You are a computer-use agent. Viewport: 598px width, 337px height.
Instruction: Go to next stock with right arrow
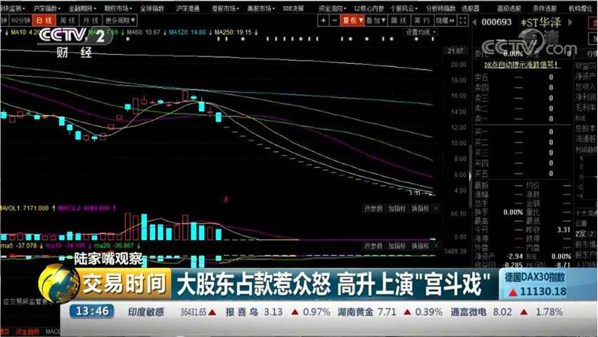pyautogui.click(x=571, y=22)
